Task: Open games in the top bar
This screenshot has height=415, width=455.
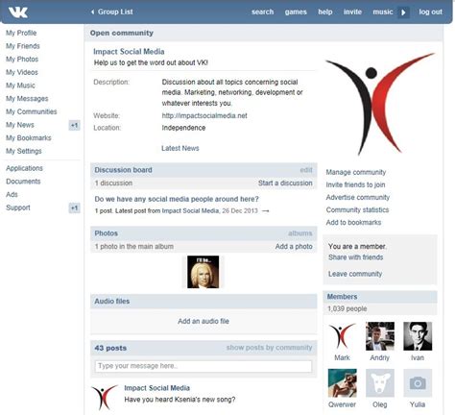Action: pos(296,12)
